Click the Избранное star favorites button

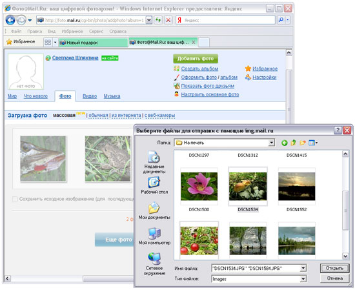tap(21, 42)
